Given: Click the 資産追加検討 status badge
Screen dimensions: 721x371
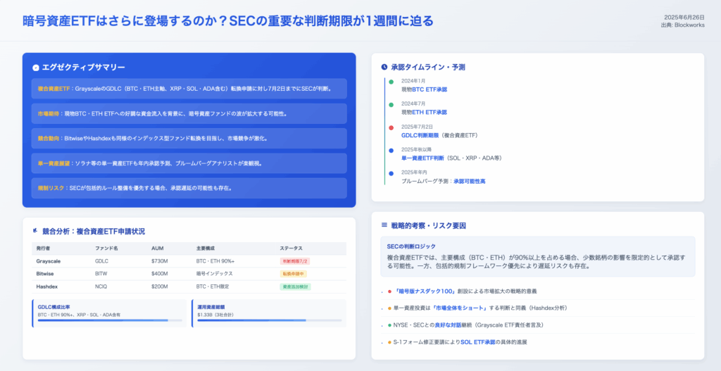Looking at the screenshot, I should point(295,287).
